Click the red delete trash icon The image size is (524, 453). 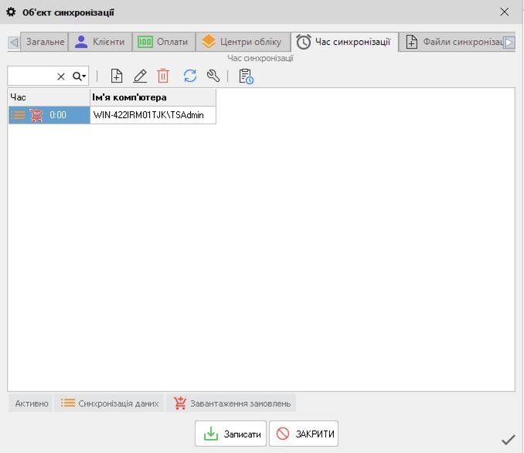coord(163,76)
